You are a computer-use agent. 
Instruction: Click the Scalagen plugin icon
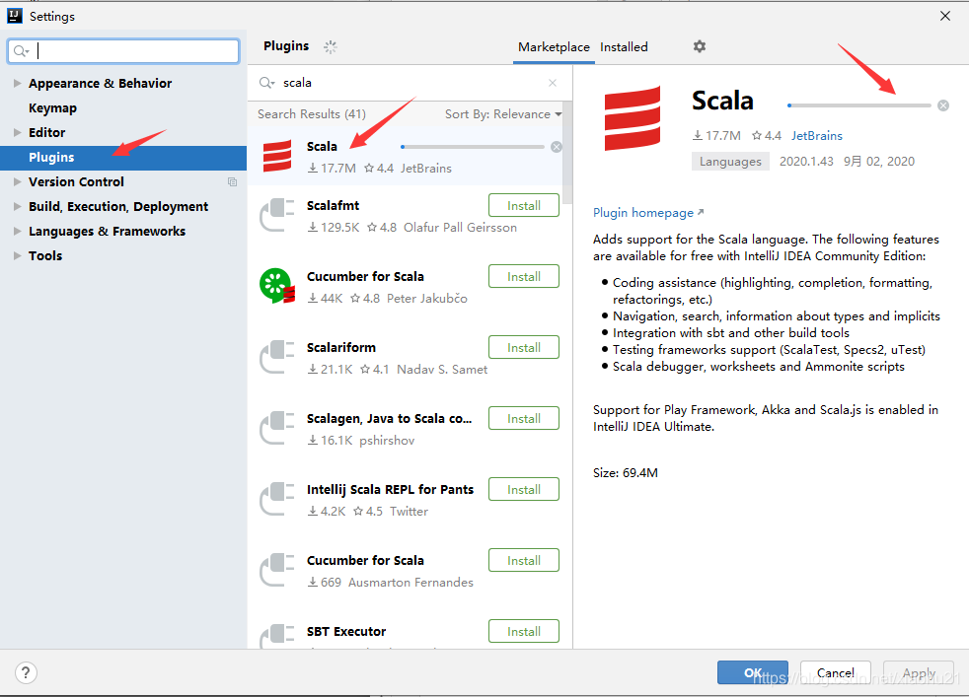click(277, 428)
